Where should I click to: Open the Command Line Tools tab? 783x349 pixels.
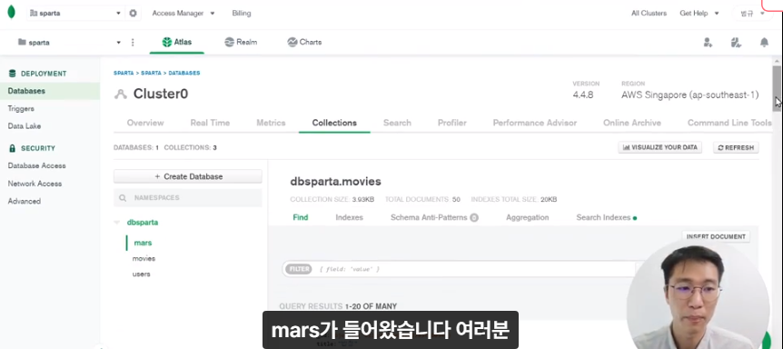(729, 123)
